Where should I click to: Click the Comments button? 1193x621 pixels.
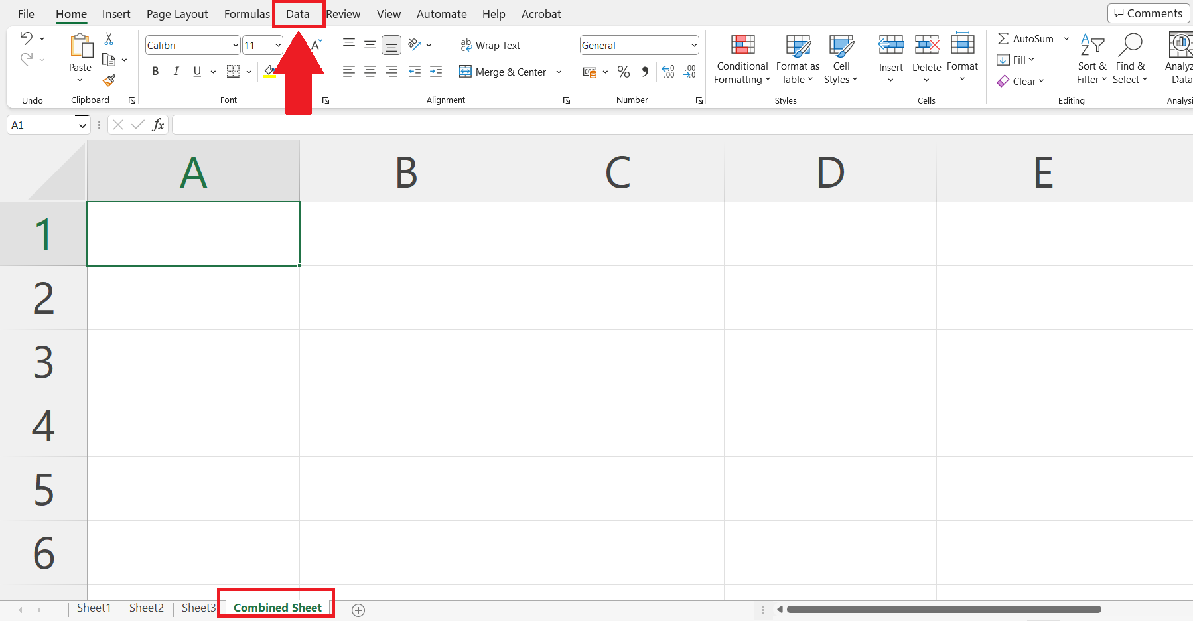(1149, 13)
